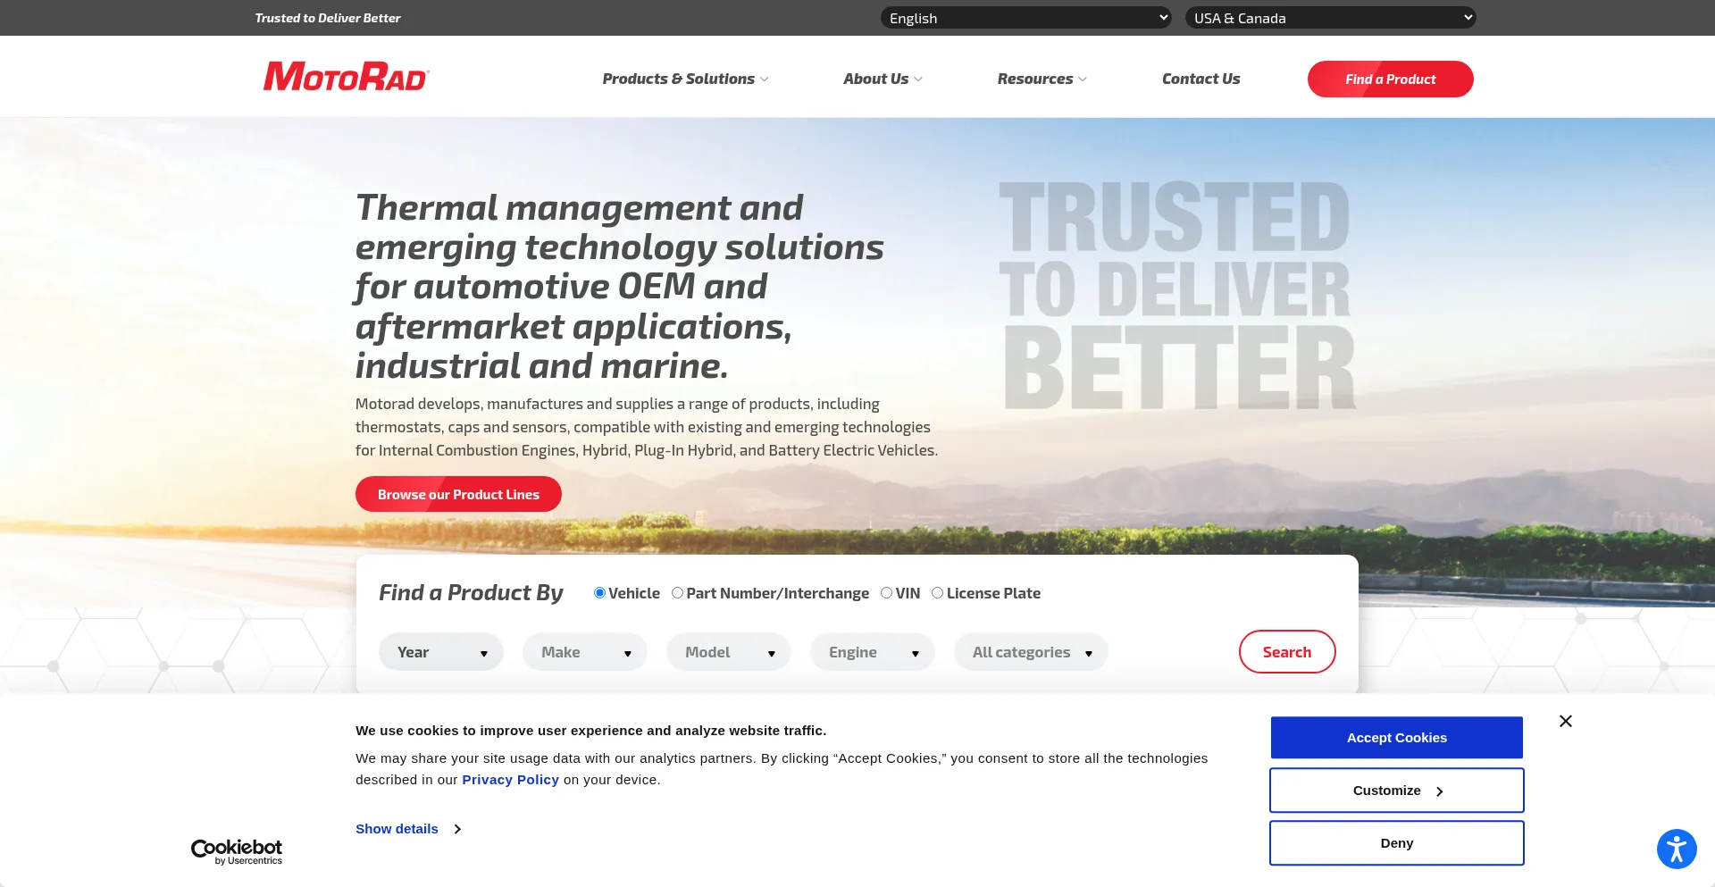Image resolution: width=1715 pixels, height=887 pixels.
Task: Select License Plate radio button
Action: tap(937, 593)
